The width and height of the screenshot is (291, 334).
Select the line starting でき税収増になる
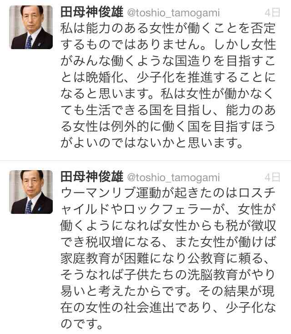coord(168,242)
